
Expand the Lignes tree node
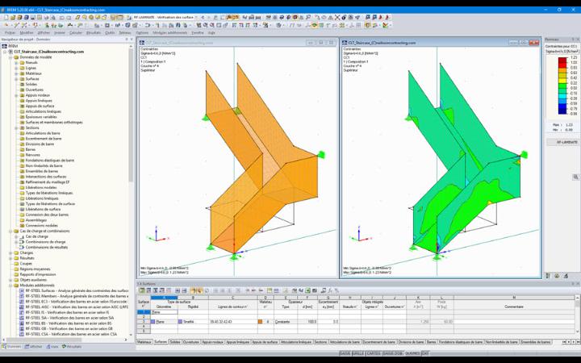pos(16,68)
